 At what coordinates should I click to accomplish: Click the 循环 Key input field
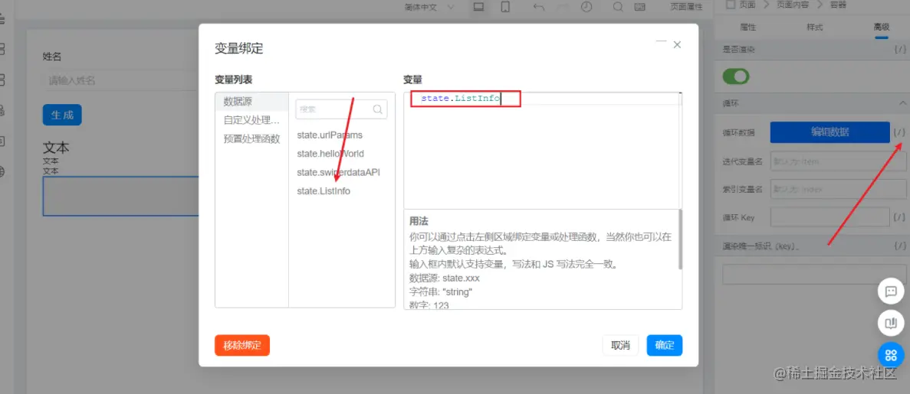click(830, 217)
